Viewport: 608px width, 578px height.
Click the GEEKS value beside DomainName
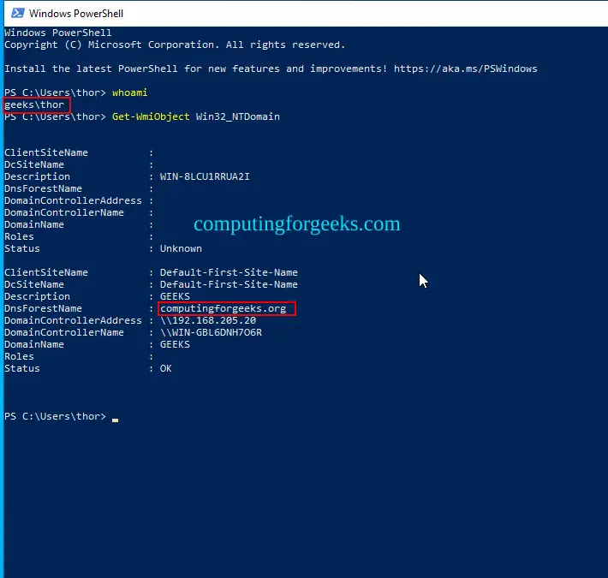(175, 344)
